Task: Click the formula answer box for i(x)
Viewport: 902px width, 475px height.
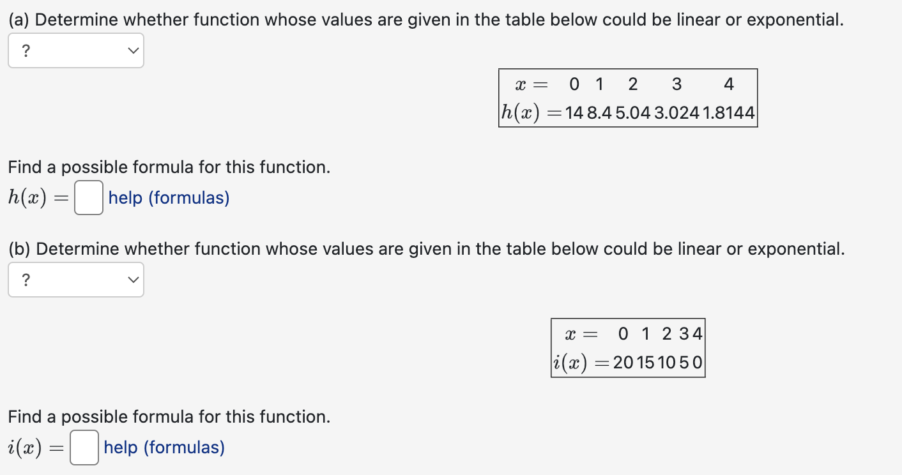Action: (x=84, y=448)
